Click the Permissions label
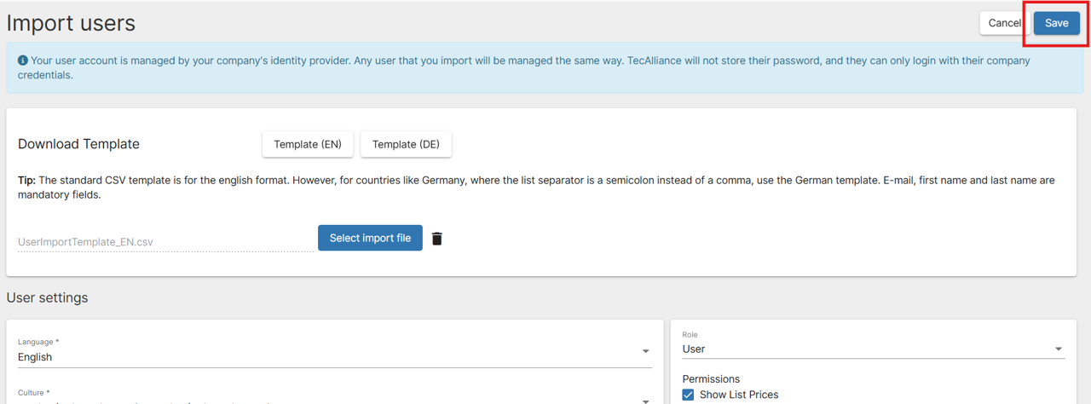Viewport: 1091px width, 404px height. coord(711,378)
